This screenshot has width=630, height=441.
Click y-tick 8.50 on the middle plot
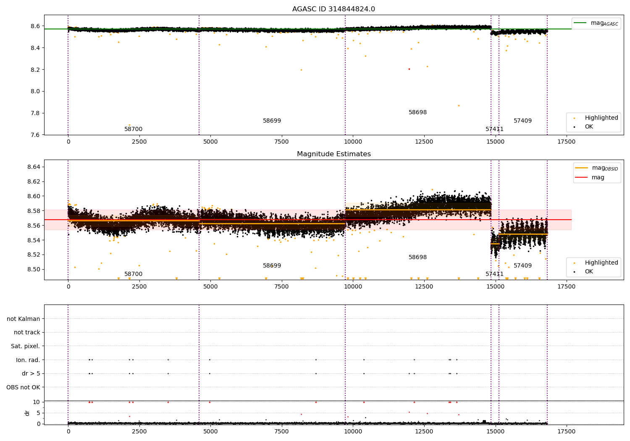34,269
